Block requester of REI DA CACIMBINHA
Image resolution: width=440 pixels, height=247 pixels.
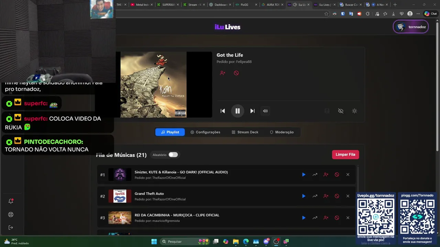pyautogui.click(x=326, y=217)
